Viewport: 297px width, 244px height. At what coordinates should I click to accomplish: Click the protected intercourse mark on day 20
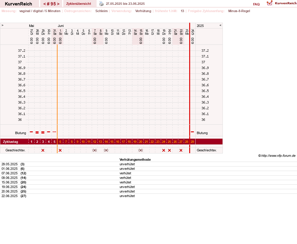tap(140, 150)
